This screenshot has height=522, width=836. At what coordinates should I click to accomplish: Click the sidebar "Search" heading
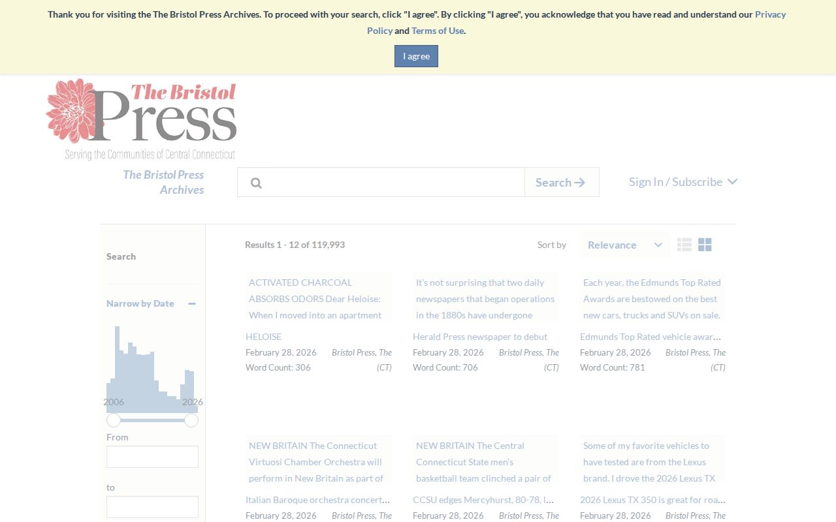tap(121, 256)
